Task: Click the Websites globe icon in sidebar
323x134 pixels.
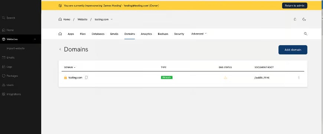Action: (3, 39)
